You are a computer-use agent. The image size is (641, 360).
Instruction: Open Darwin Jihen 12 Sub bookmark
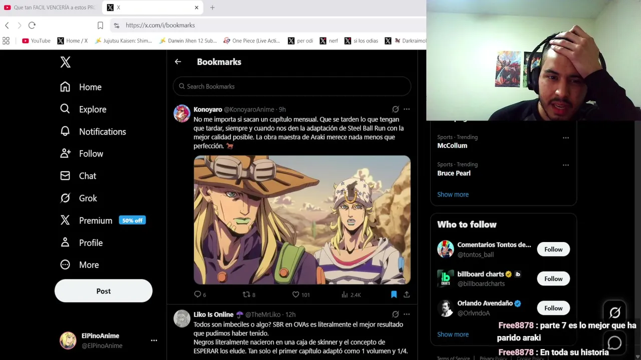tap(188, 40)
